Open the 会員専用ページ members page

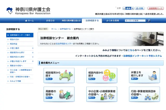[x=156, y=8]
